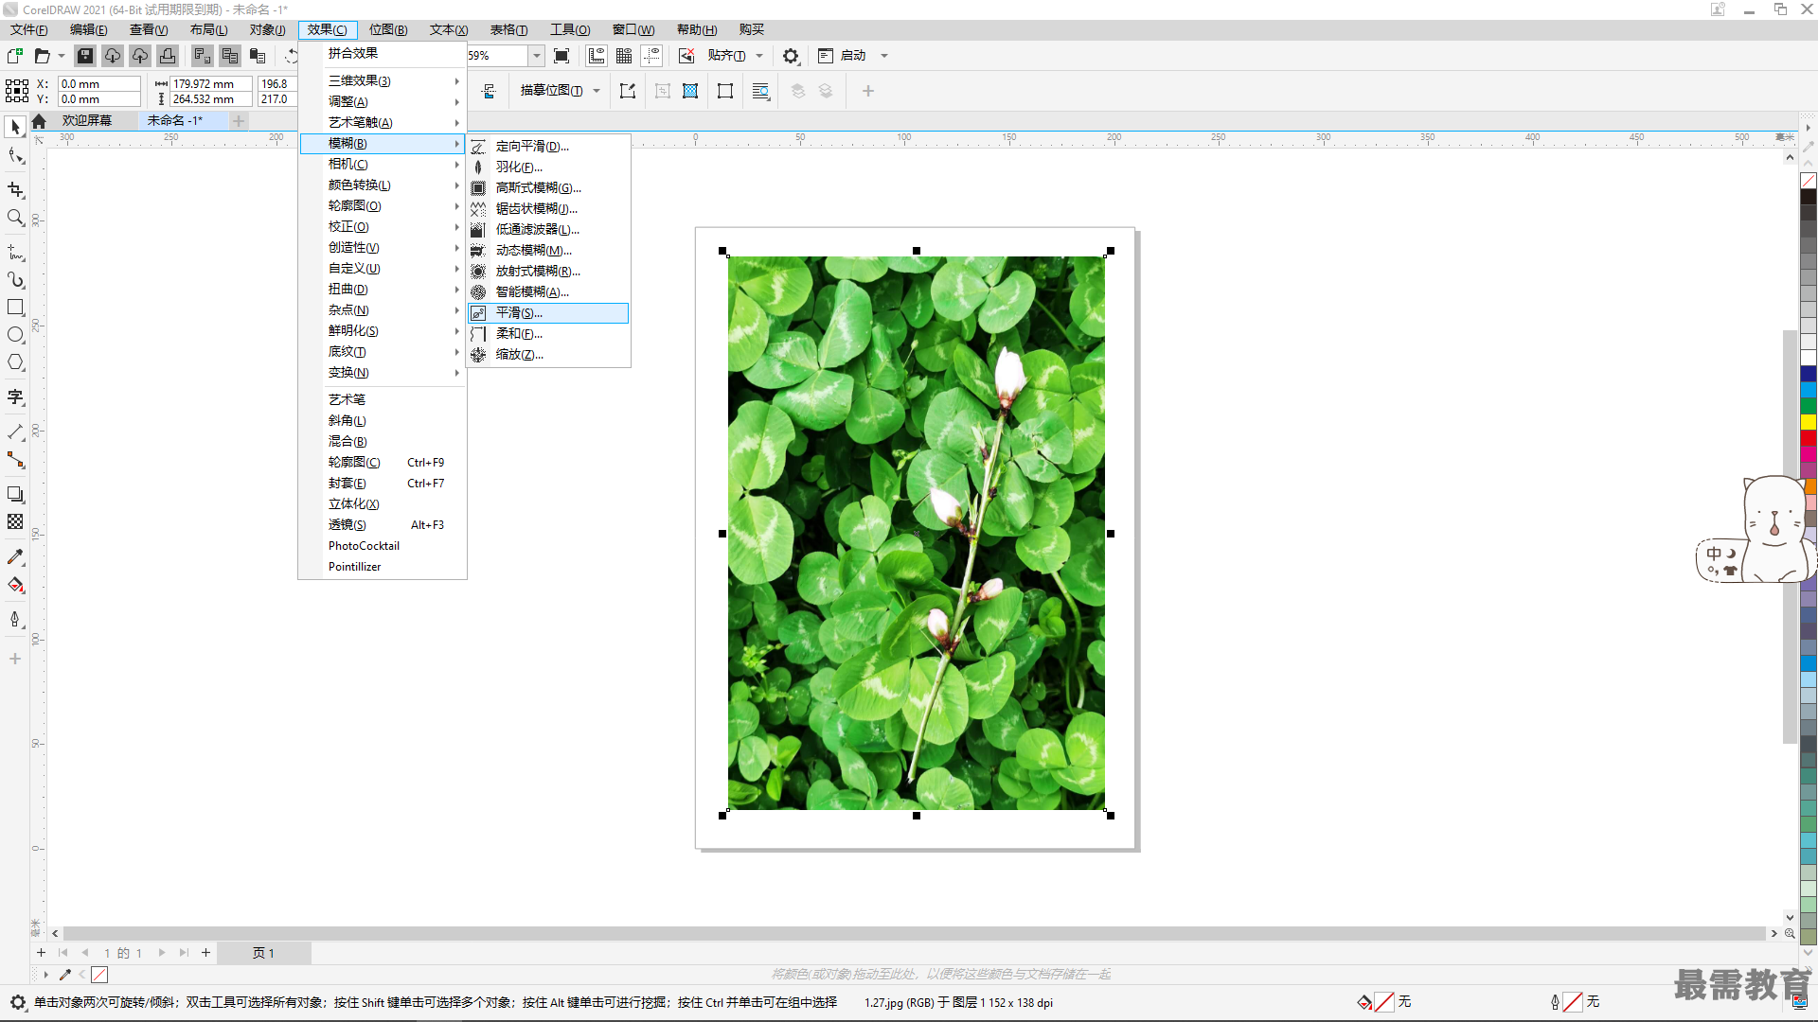The height and width of the screenshot is (1022, 1818).
Task: Choose 平滑 from blur submenu
Action: (x=548, y=312)
